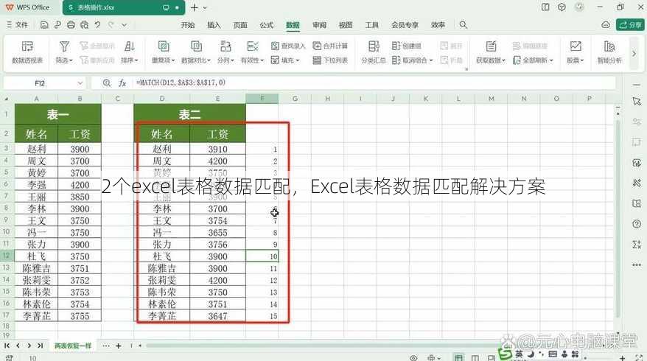647x361 pixels.
Task: Select cell B6 with value 4200
Action: tap(80, 185)
